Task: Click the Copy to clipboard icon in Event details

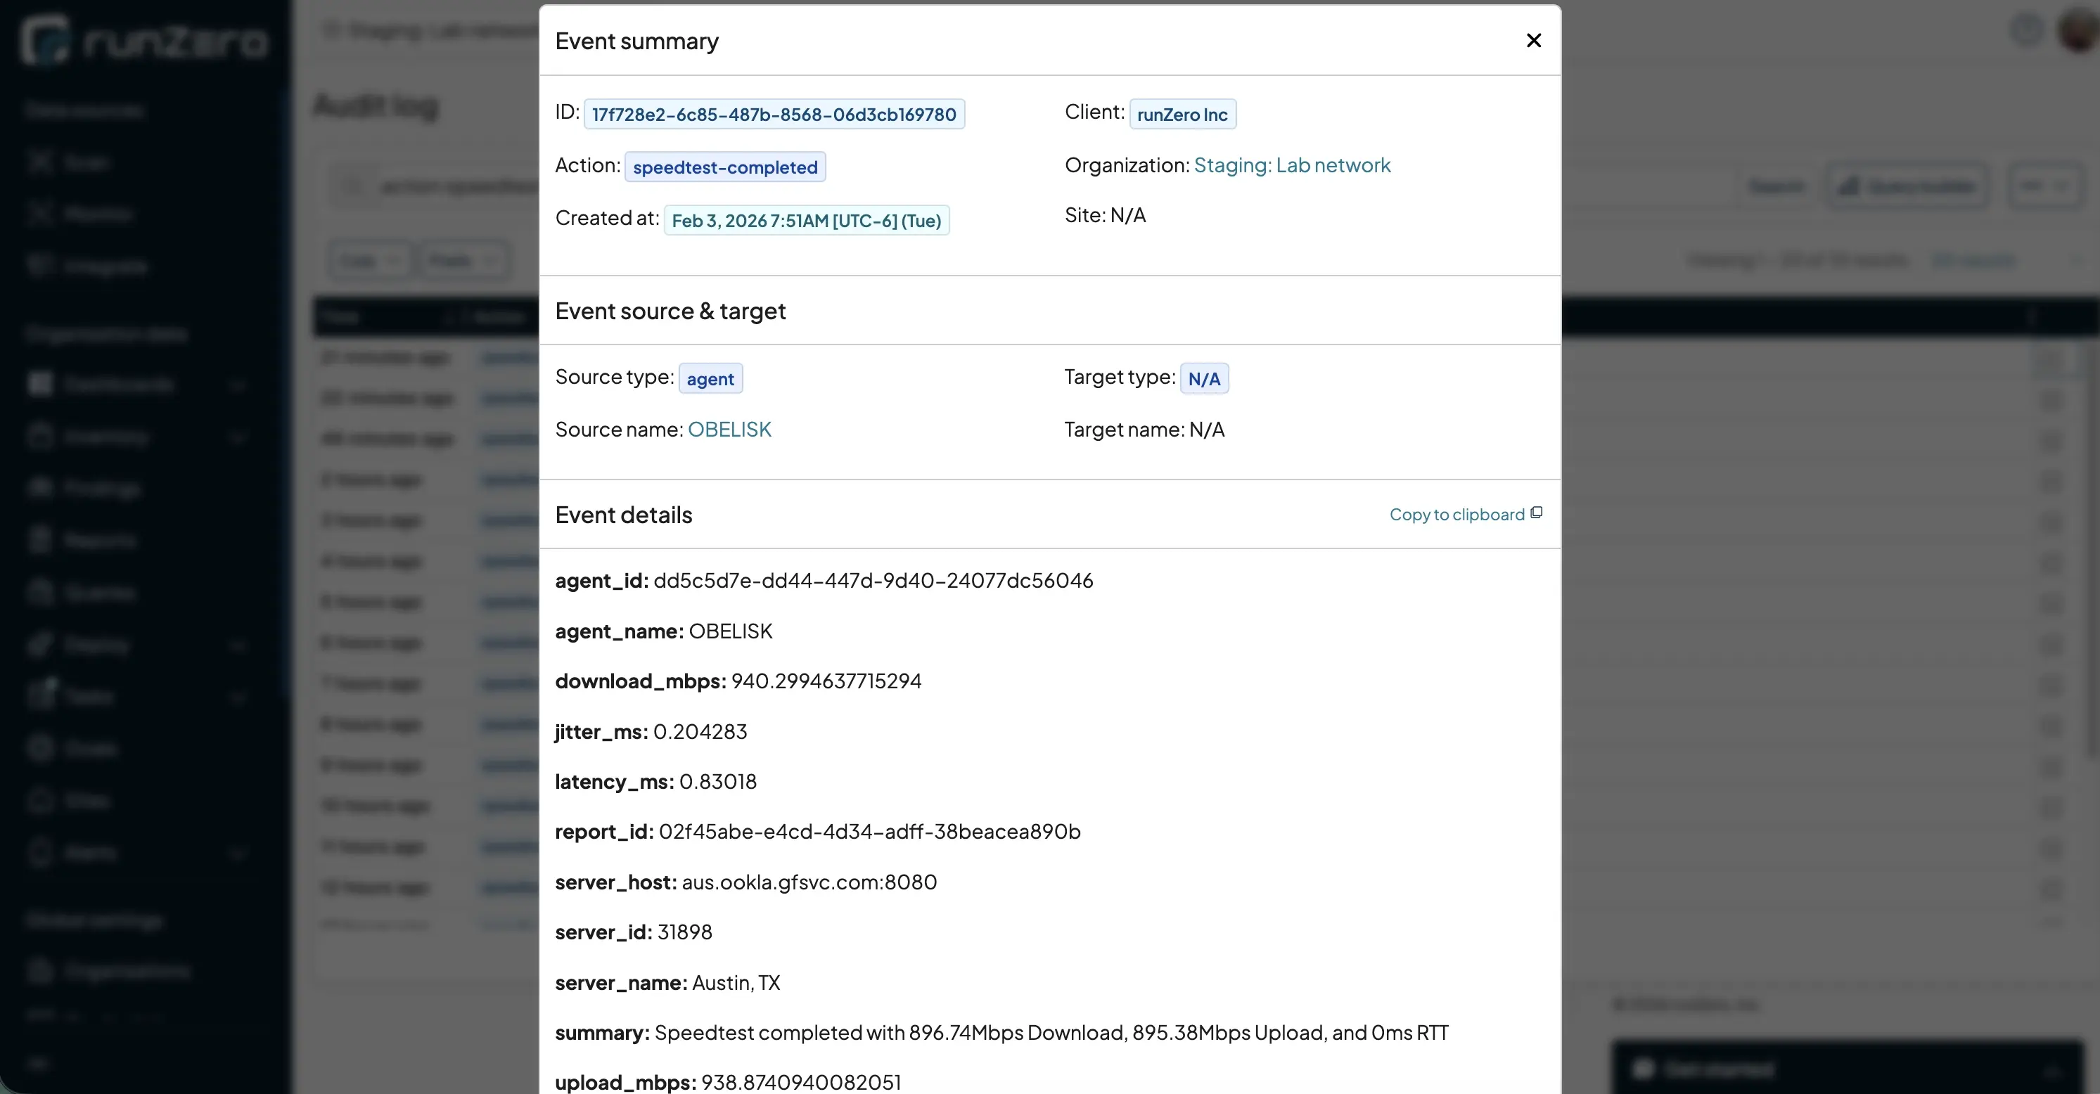Action: tap(1536, 513)
